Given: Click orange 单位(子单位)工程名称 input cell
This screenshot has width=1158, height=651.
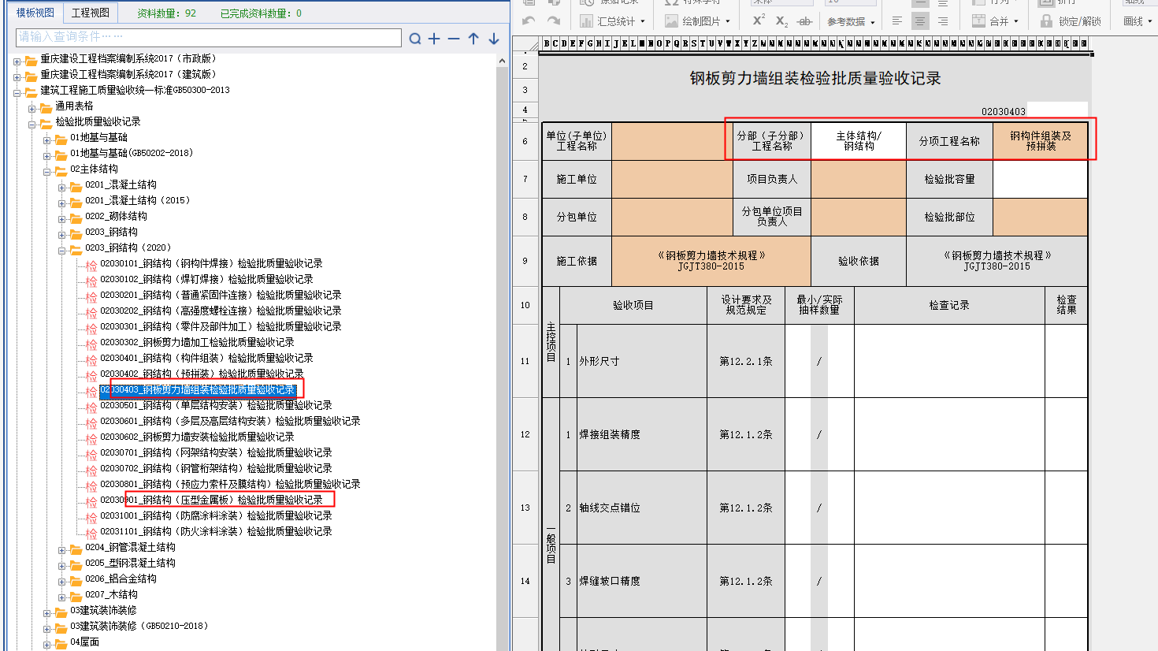Looking at the screenshot, I should pyautogui.click(x=672, y=141).
